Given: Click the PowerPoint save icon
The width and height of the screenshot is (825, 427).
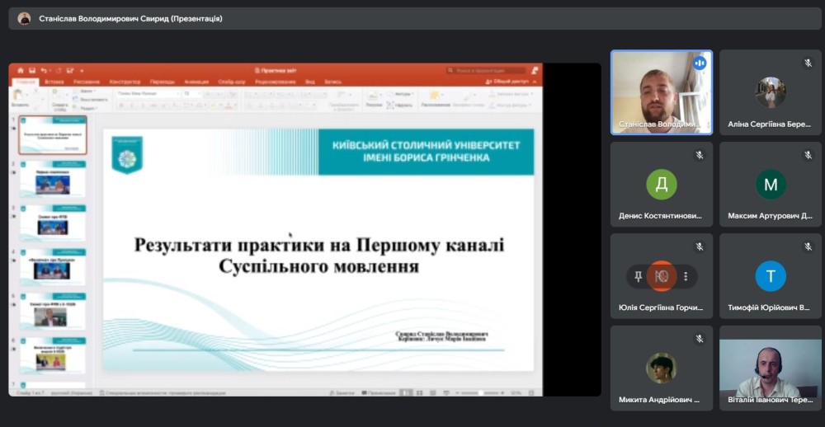Looking at the screenshot, I should coord(32,71).
